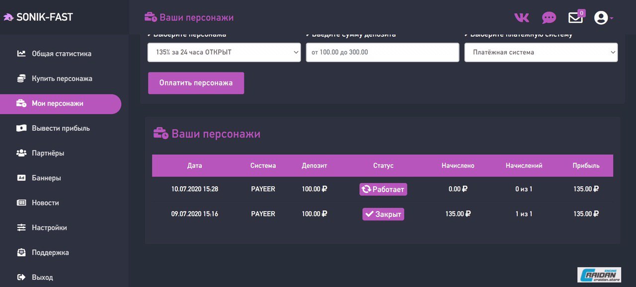The width and height of the screenshot is (636, 287).
Task: Click the 0.00 ₽ accrued value
Action: pyautogui.click(x=458, y=189)
